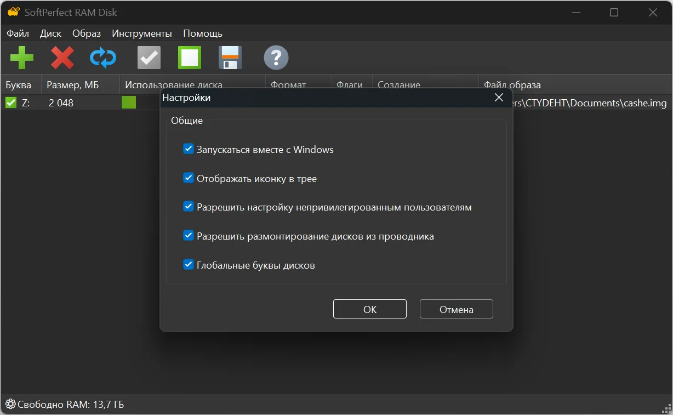
Task: Click the Z: drive letter text
Action: 26,103
